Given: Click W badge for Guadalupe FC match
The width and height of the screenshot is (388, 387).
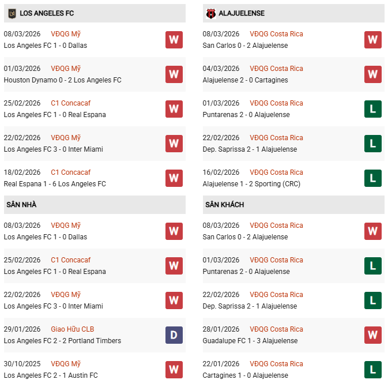Looking at the screenshot, I should pyautogui.click(x=372, y=335).
